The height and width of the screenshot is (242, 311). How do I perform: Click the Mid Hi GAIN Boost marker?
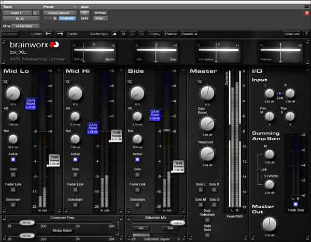click(x=93, y=128)
